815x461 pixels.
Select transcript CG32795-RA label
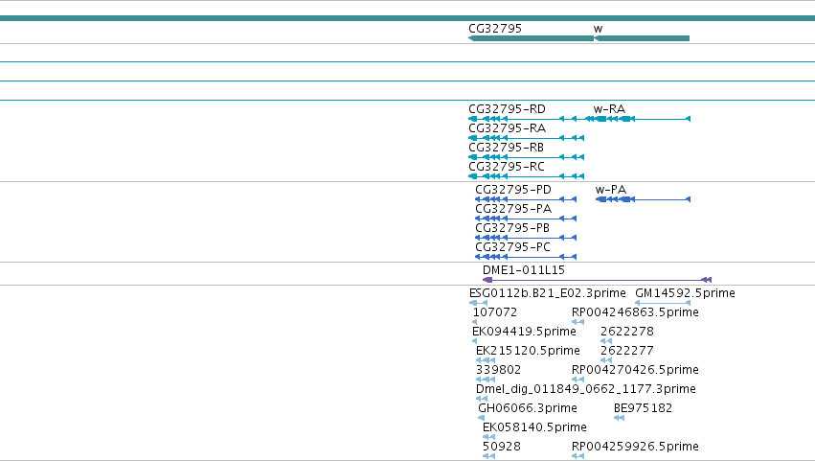[x=507, y=128]
